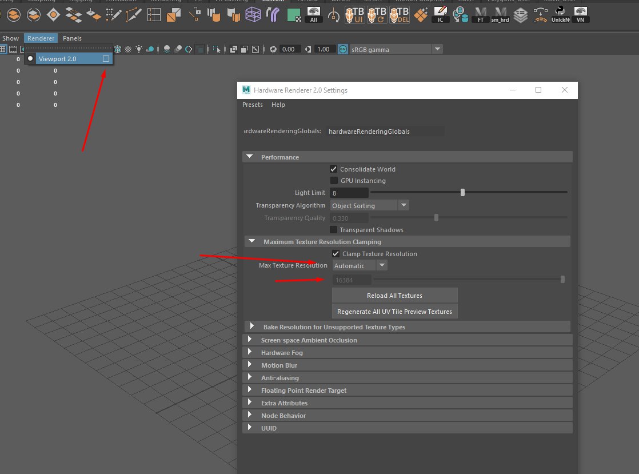639x474 pixels.
Task: Click the Transparency Quality slider handle
Action: [437, 218]
